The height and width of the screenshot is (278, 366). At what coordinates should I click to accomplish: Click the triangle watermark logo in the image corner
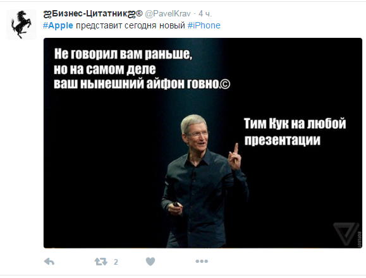(346, 234)
